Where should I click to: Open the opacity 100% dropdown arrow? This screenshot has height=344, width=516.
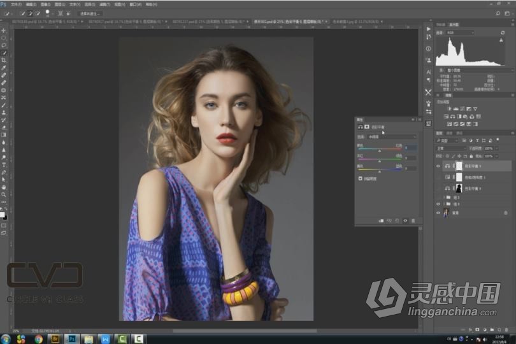pyautogui.click(x=497, y=148)
